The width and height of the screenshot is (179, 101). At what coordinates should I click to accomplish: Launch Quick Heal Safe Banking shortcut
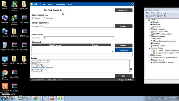[x=5, y=88]
